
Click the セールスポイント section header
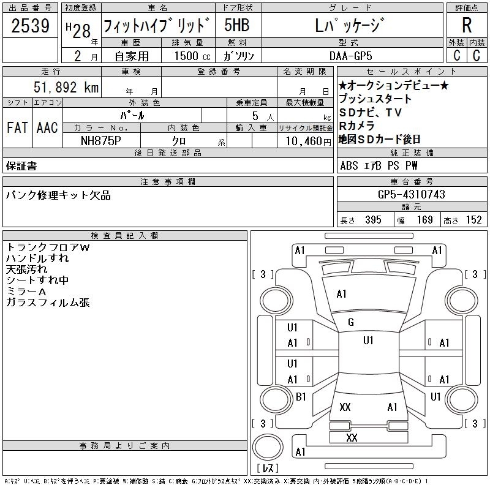[x=412, y=72]
